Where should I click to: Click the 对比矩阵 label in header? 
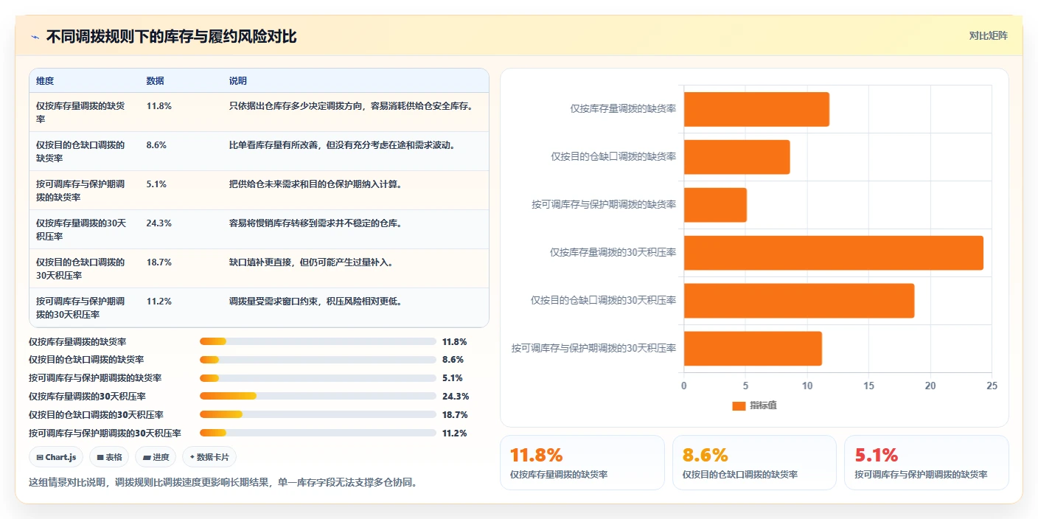point(988,35)
